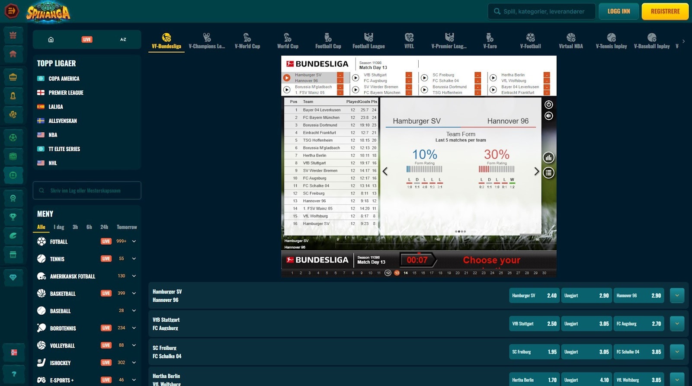Expand the Fotball sport category

[134, 241]
